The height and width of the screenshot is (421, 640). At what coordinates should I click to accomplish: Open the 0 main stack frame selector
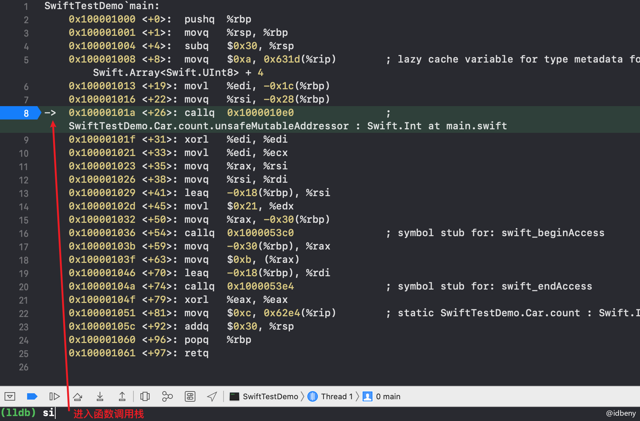click(382, 396)
